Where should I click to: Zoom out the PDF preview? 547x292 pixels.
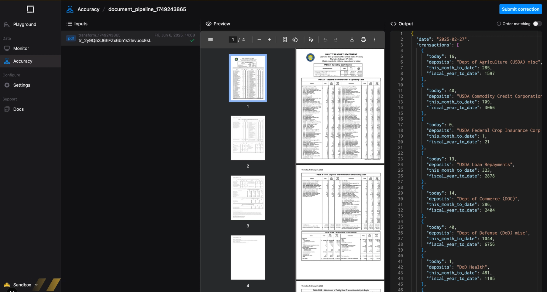(x=259, y=40)
